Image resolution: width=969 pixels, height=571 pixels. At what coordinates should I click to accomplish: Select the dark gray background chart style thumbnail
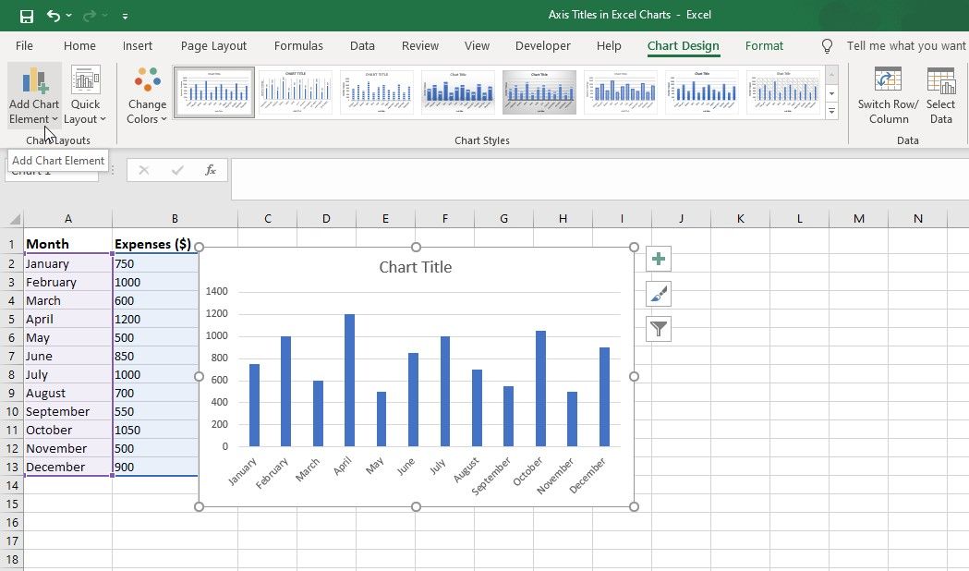tap(539, 91)
